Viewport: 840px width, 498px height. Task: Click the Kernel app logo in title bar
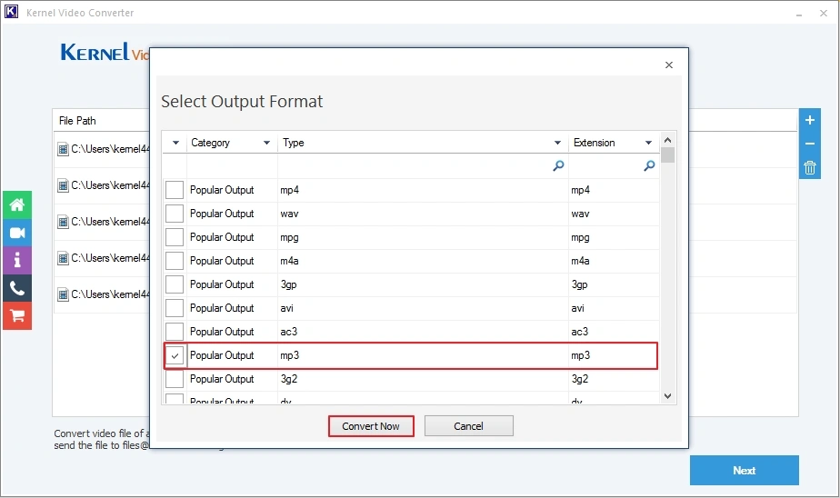tap(11, 12)
